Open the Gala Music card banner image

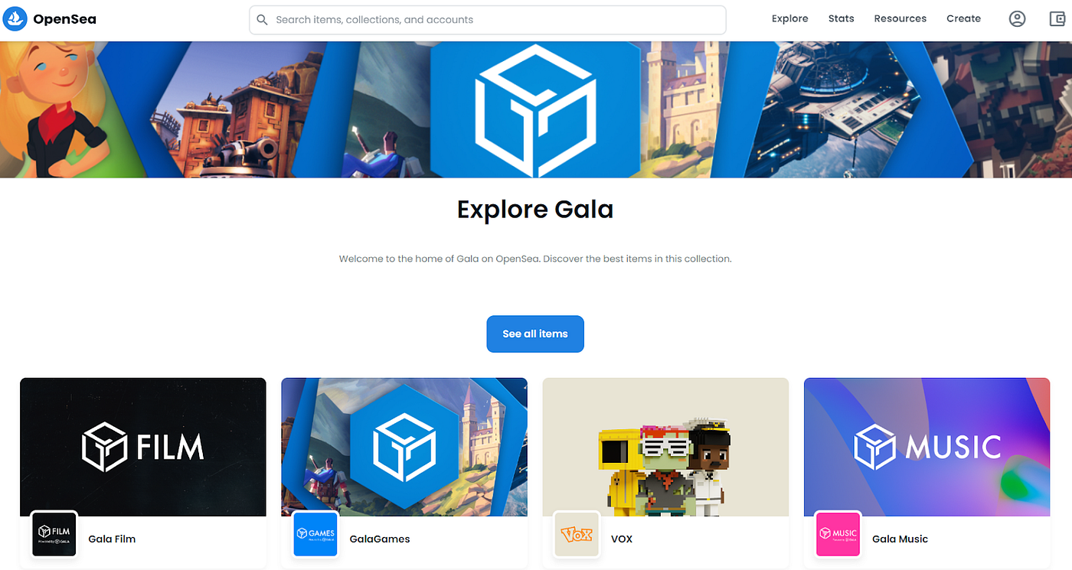927,447
